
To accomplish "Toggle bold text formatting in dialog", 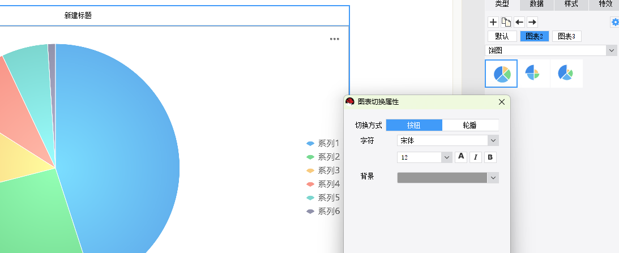I will (x=490, y=157).
